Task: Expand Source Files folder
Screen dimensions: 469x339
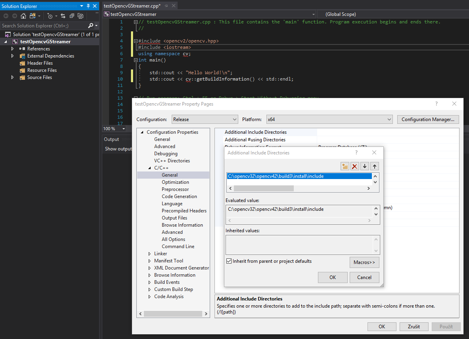Action: 12,77
